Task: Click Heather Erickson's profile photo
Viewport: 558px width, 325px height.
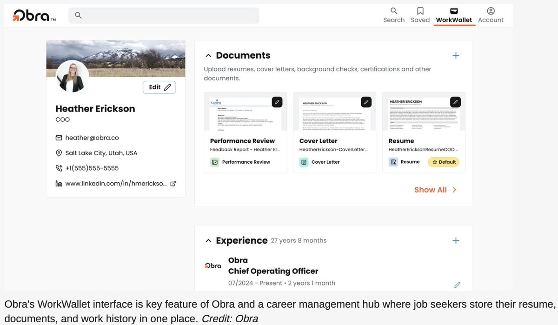Action: [x=72, y=76]
